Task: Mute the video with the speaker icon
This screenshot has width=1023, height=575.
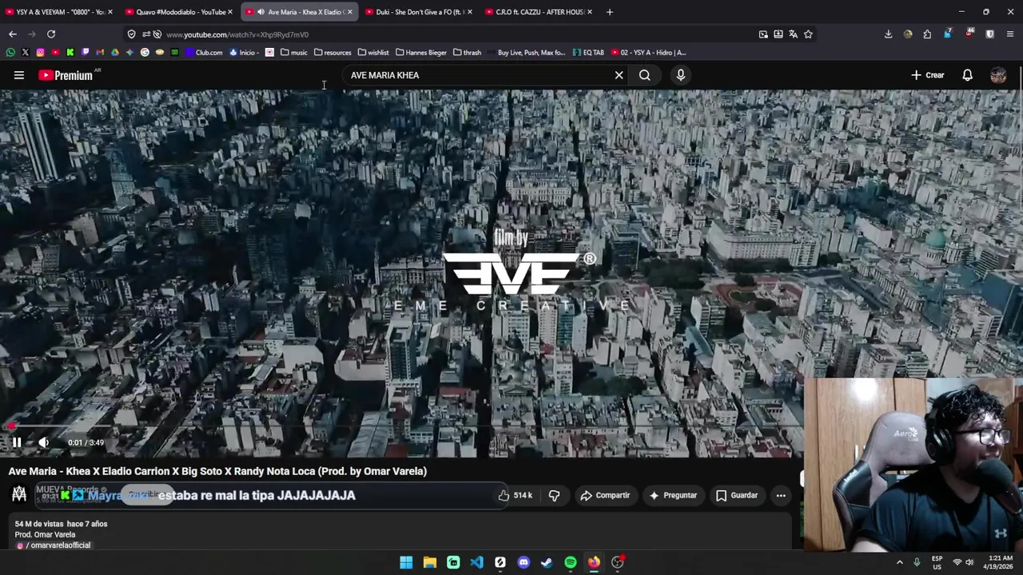Action: coord(44,442)
